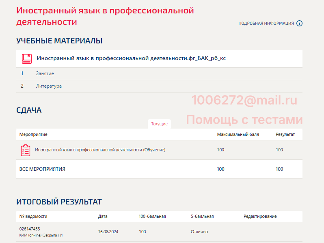The height and width of the screenshot is (243, 324).
Task: Click the 5-балльная column header
Action: click(x=202, y=216)
